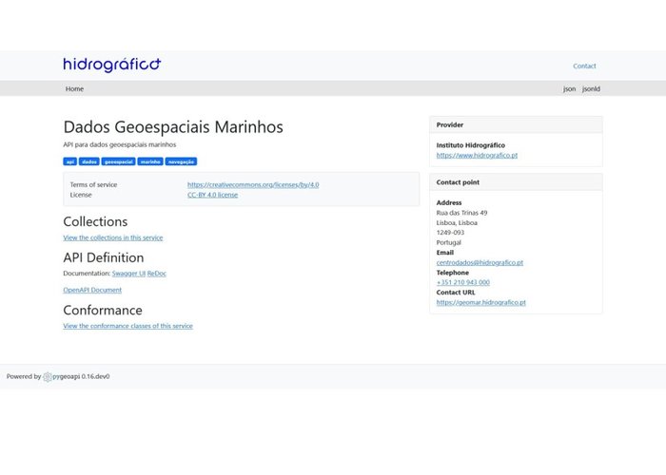Open ReDoc documentation

point(157,274)
